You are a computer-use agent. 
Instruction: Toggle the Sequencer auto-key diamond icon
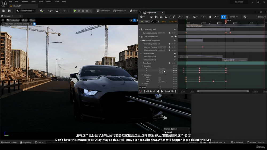coord(210,17)
